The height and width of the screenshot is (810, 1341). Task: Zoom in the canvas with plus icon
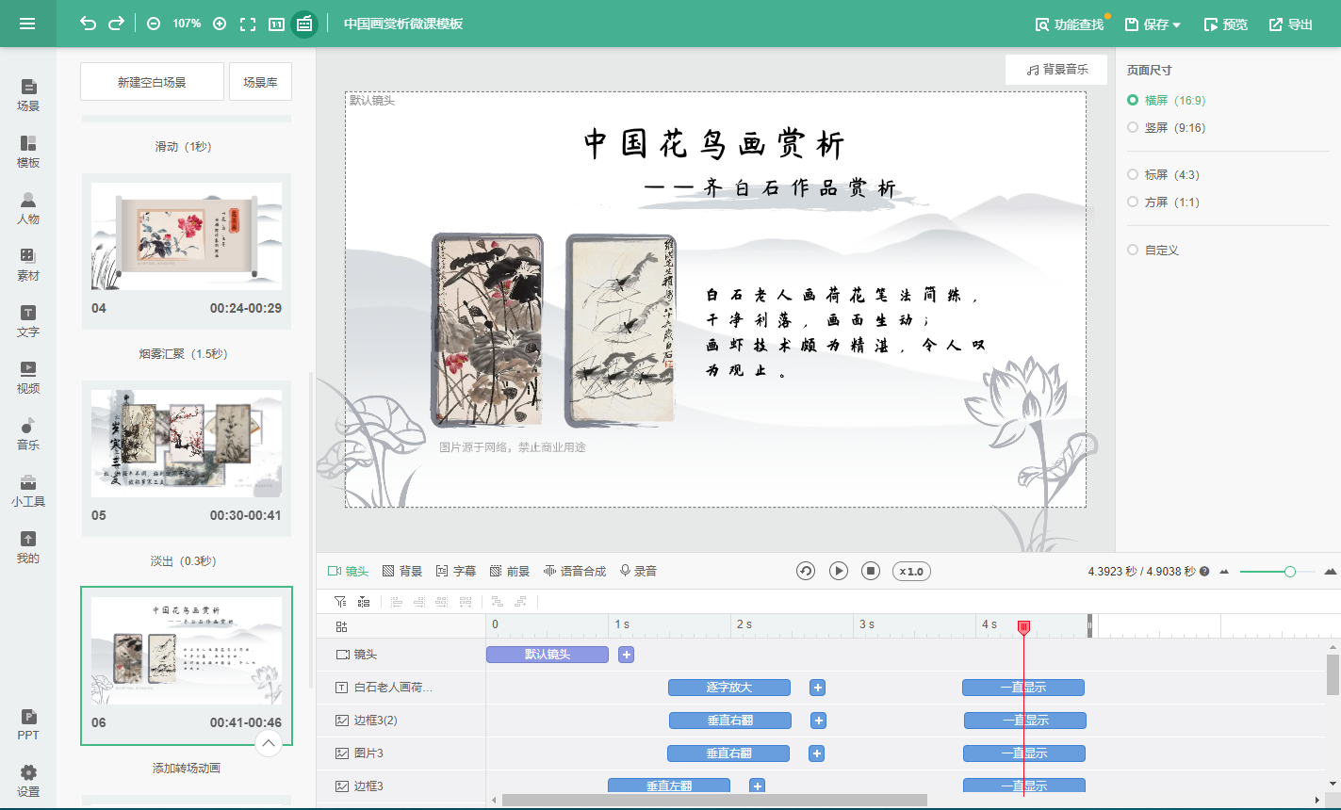coord(220,24)
